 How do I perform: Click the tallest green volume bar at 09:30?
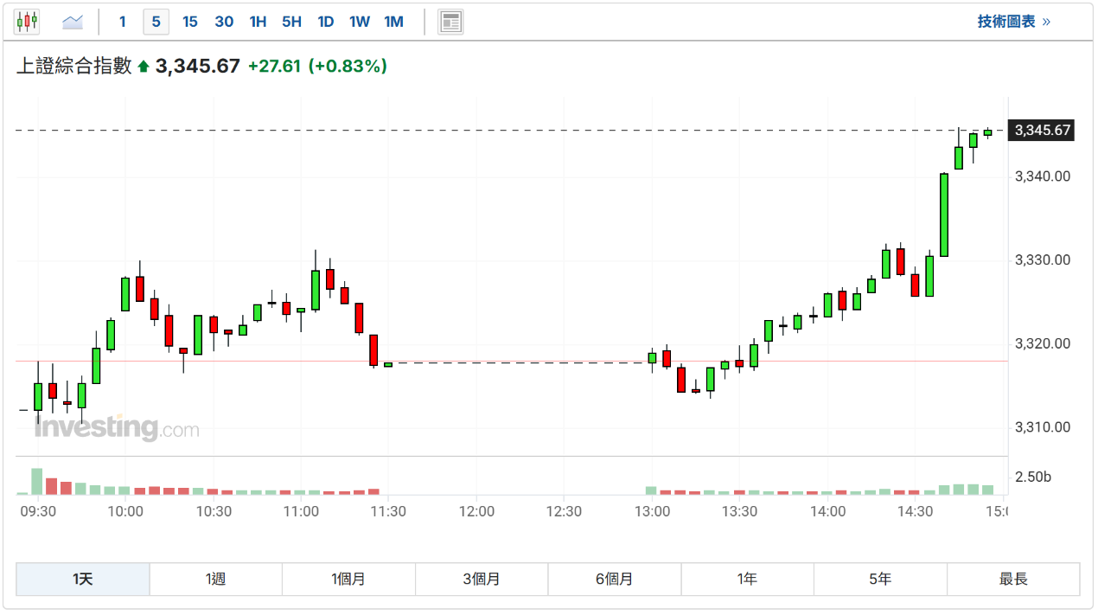click(x=37, y=482)
